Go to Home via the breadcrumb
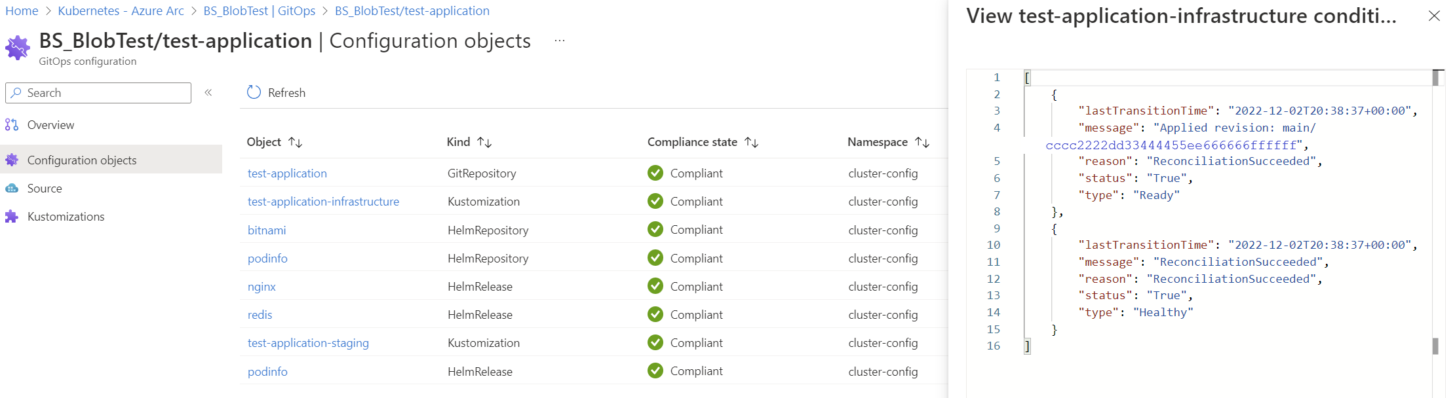 point(22,10)
